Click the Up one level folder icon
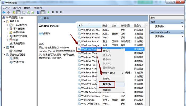The image size is (186, 106). [14, 12]
